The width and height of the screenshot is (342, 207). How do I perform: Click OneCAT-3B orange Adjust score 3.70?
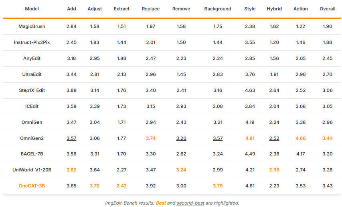pos(95,186)
